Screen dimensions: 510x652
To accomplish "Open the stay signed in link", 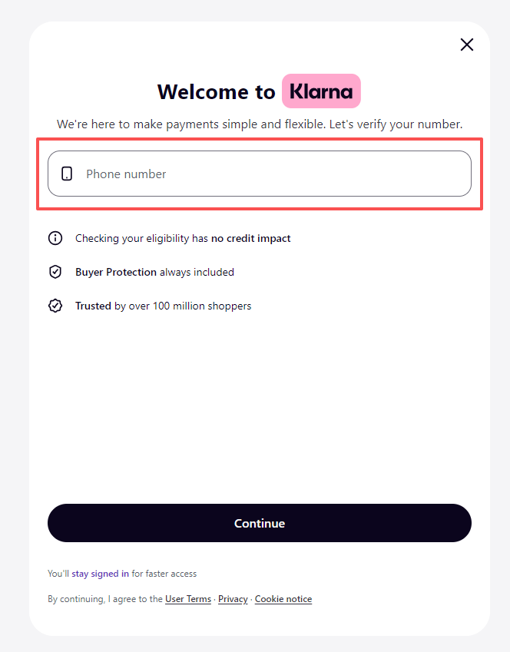I will pos(100,574).
